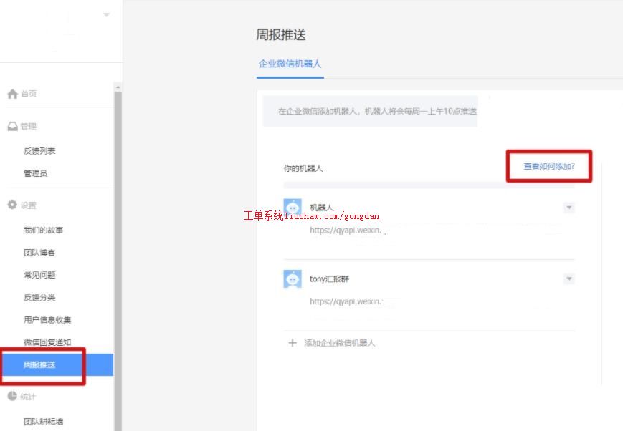Open 反馈列表 in the sidebar
This screenshot has height=431, width=623.
(39, 151)
